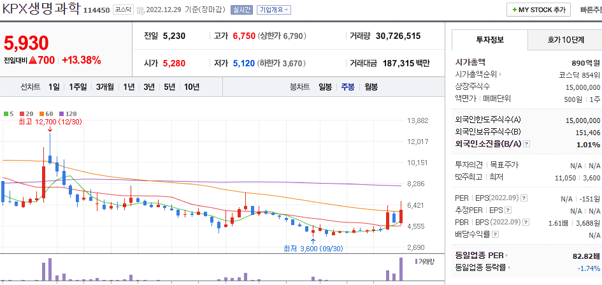Image resolution: width=602 pixels, height=285 pixels.
Task: Click the clock icon beside the date
Action: [141, 11]
